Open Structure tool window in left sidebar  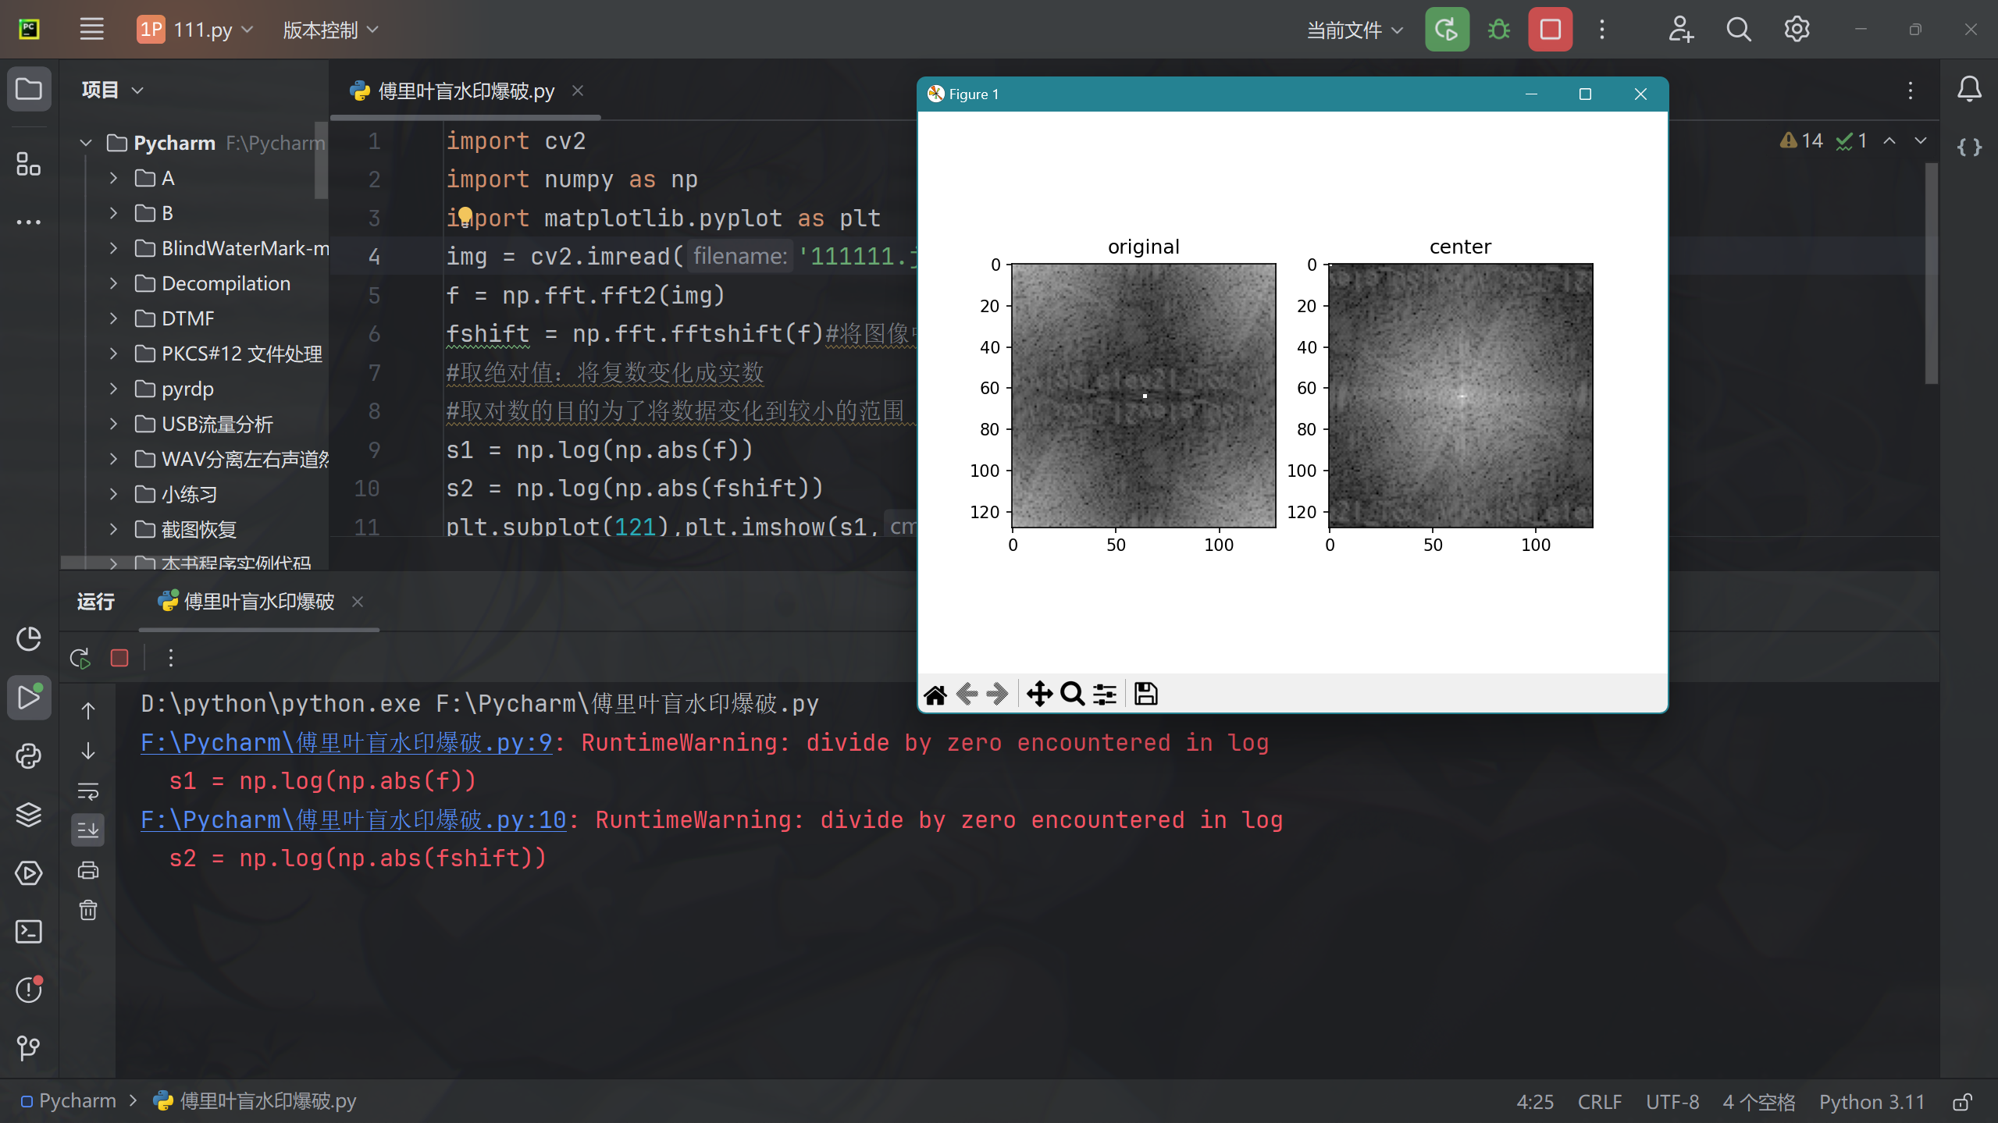click(x=29, y=164)
